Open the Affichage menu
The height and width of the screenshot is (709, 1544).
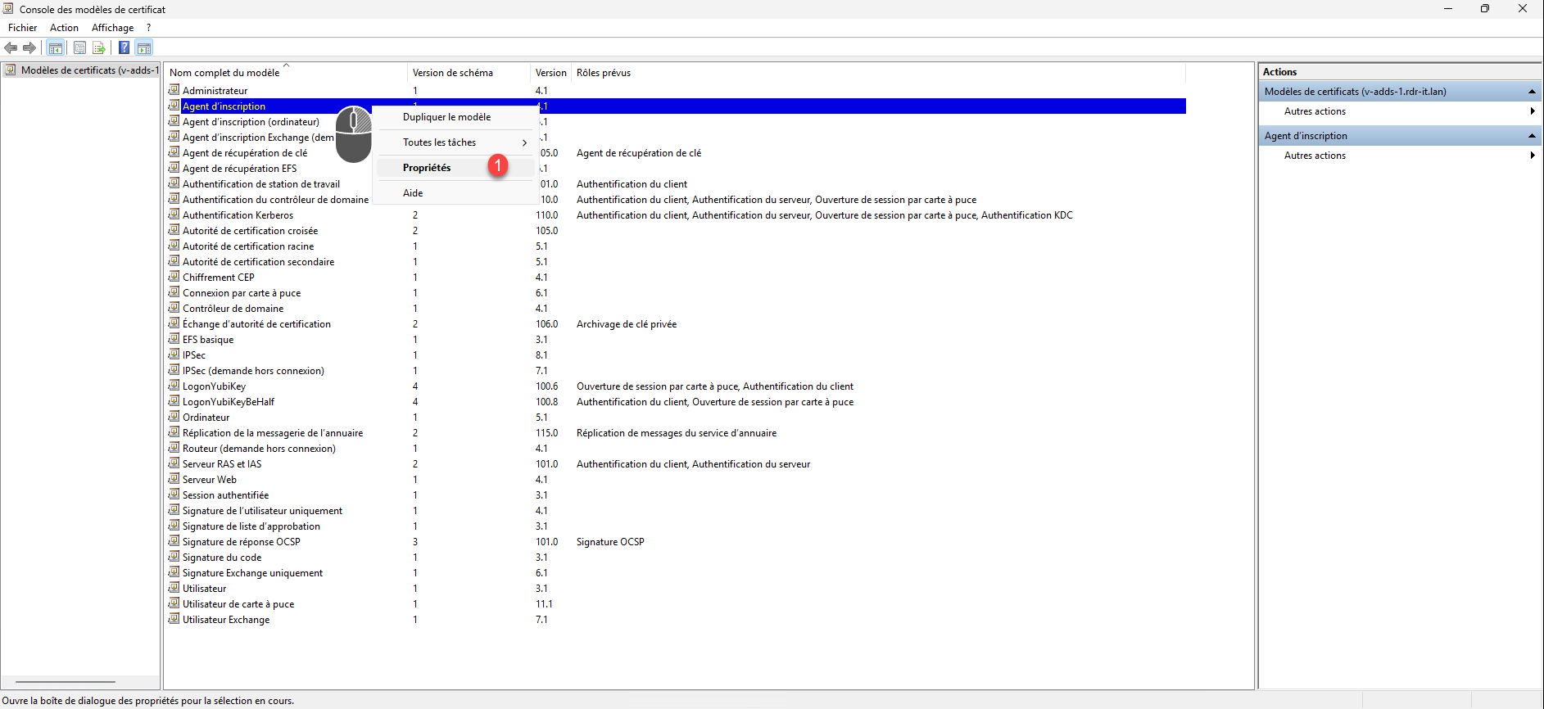(x=112, y=28)
